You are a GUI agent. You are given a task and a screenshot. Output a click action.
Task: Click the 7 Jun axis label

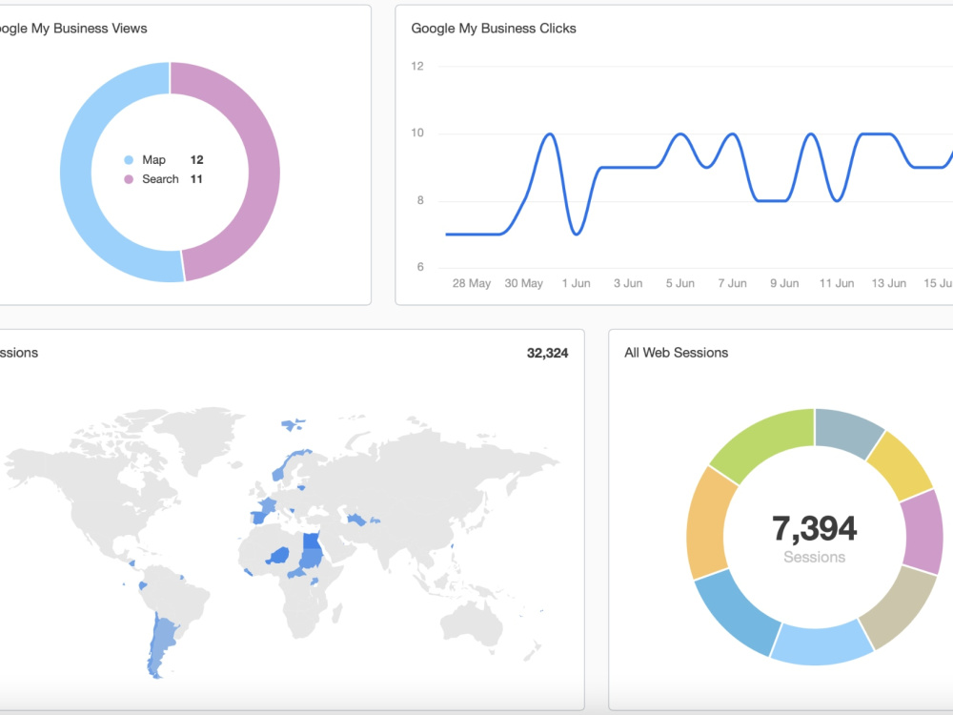pos(732,283)
